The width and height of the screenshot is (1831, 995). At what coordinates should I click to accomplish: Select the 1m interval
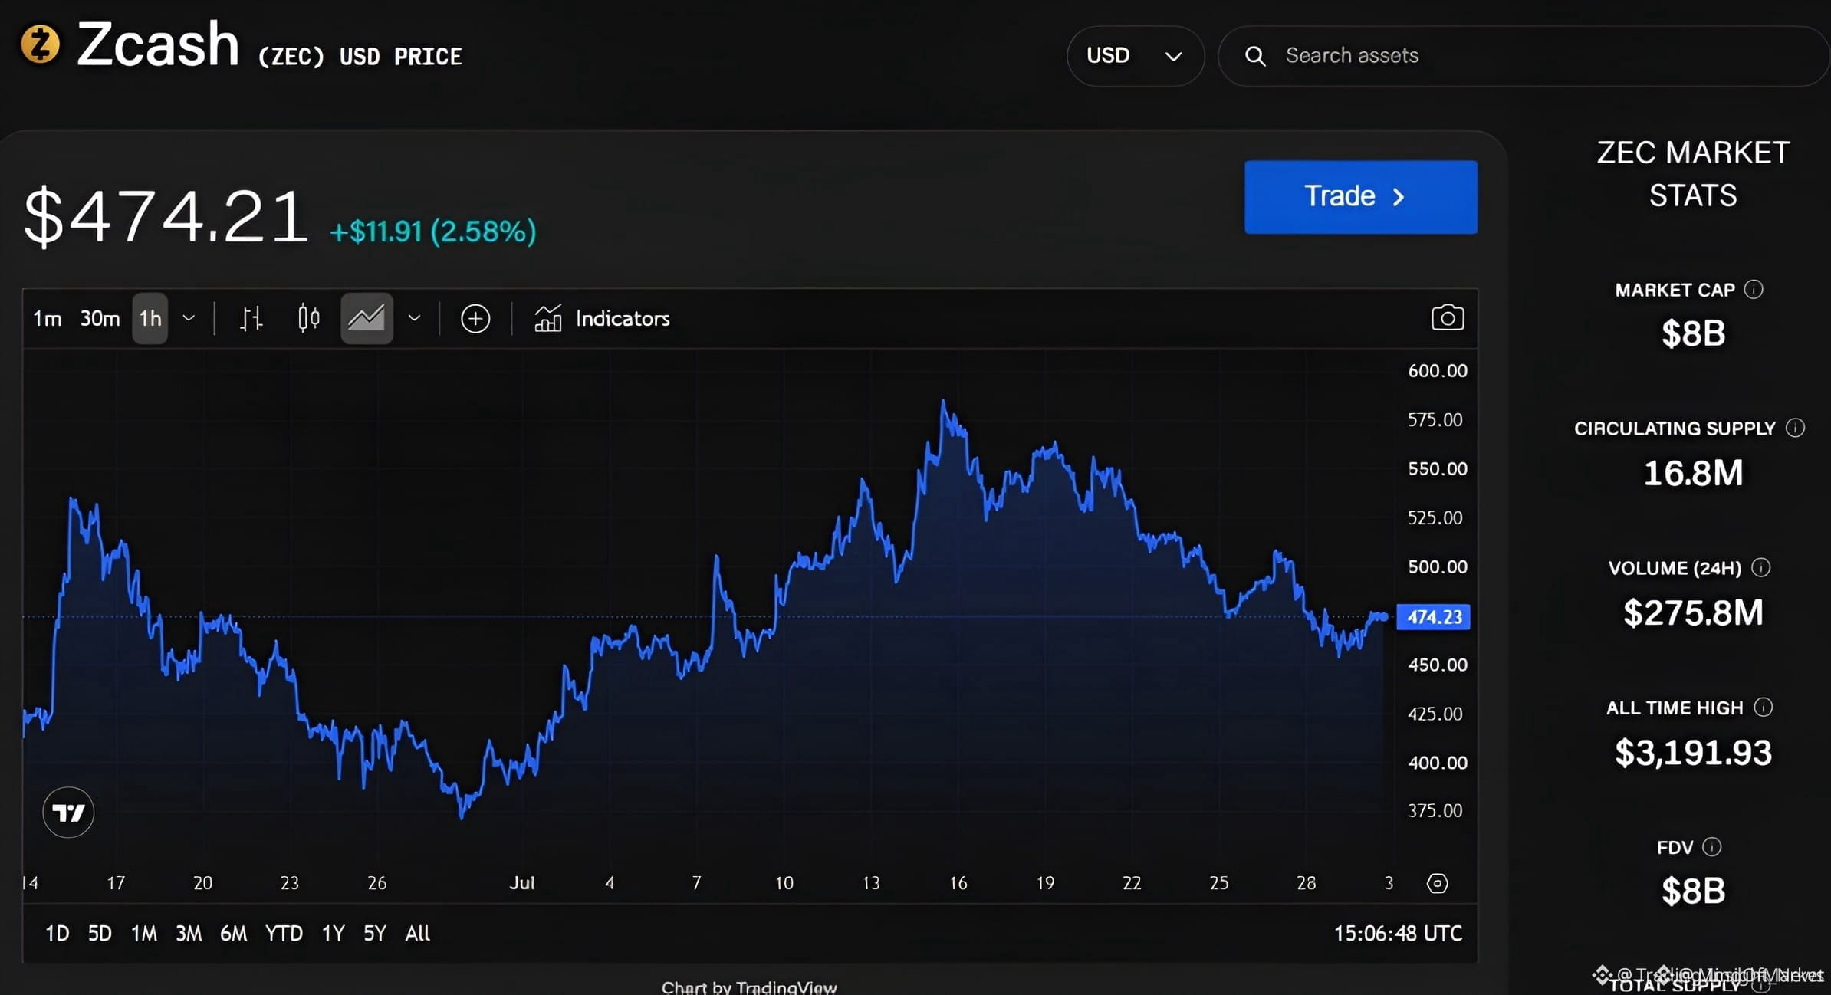[47, 318]
